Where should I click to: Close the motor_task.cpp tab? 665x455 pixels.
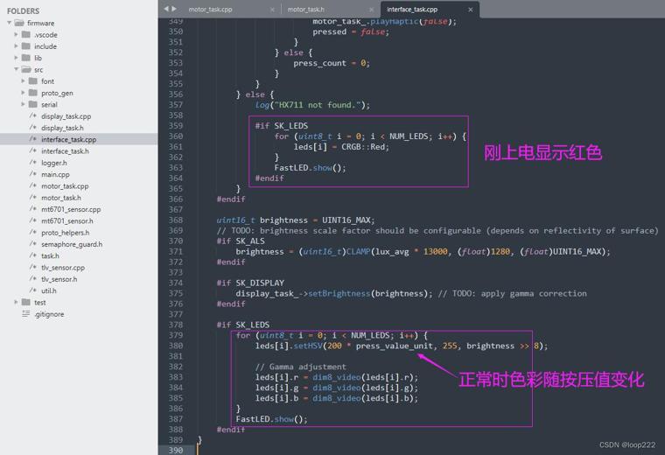coord(272,10)
